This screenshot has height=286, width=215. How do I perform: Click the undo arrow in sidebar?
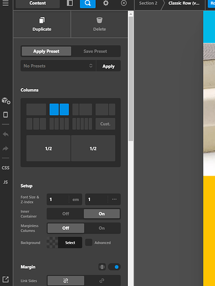6,134
